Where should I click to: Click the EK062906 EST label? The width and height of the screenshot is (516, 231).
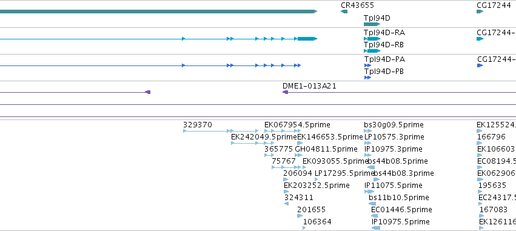[497, 173]
